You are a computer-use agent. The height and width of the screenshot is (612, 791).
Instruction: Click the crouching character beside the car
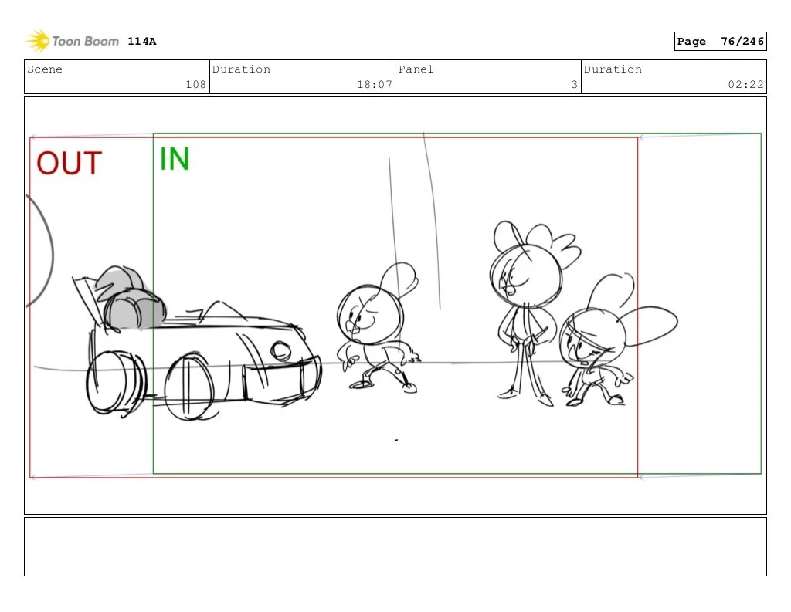379,328
